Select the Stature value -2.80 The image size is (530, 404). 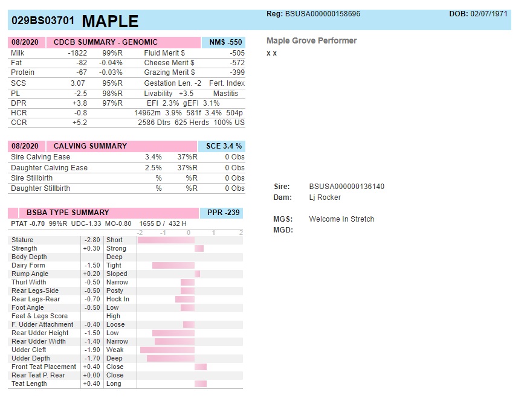click(x=92, y=240)
